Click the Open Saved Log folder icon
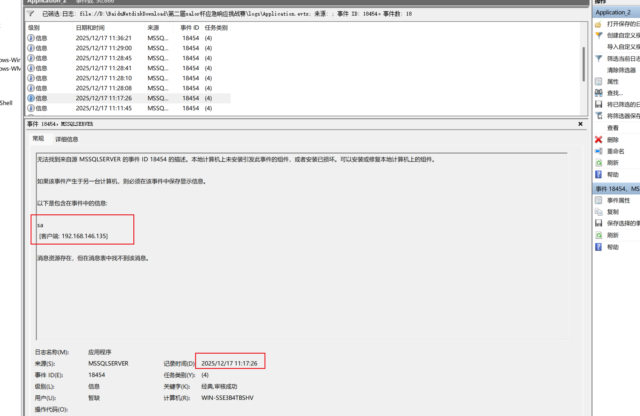 (599, 24)
